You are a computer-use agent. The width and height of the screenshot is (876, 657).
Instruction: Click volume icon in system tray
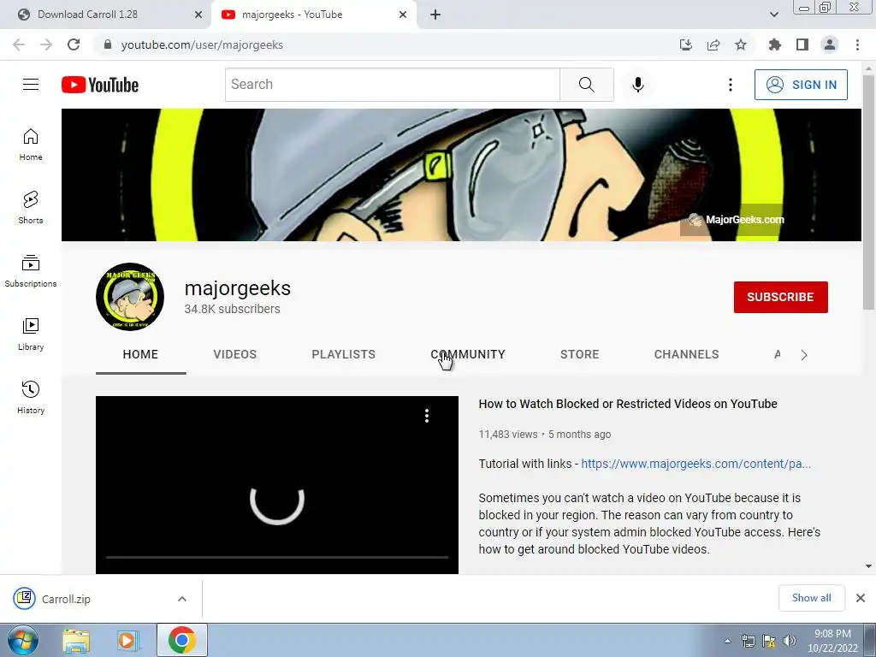point(790,641)
